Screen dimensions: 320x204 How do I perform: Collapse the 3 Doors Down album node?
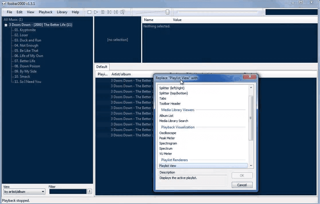pos(6,25)
